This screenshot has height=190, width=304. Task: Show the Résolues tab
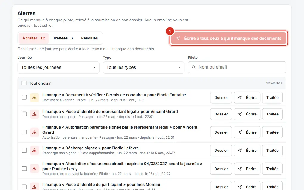click(89, 38)
